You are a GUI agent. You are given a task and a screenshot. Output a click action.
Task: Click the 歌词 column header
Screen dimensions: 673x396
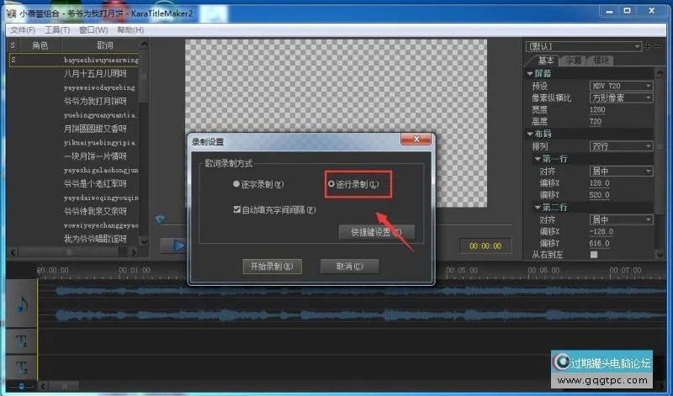click(104, 45)
